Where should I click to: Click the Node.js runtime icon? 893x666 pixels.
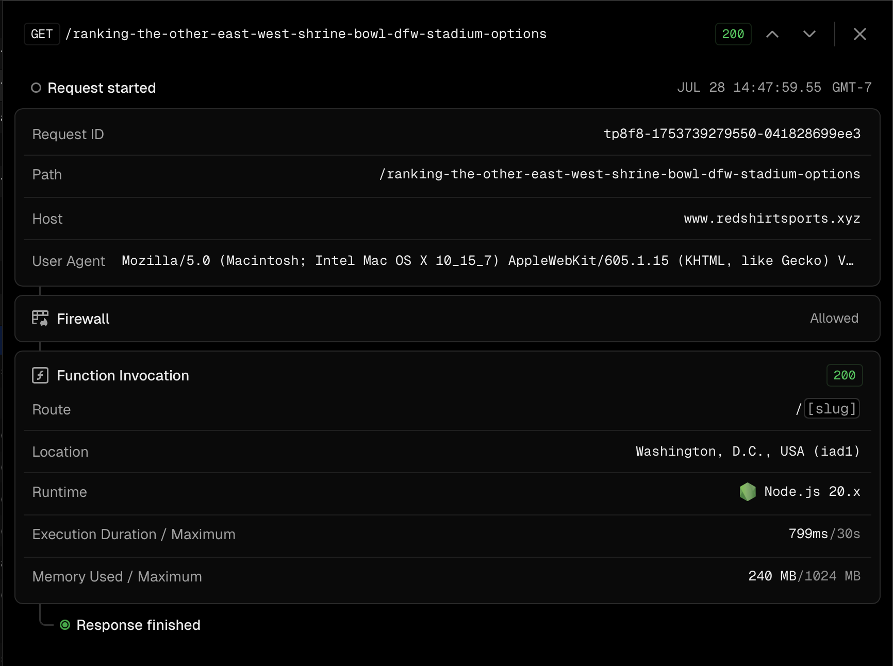tap(748, 492)
